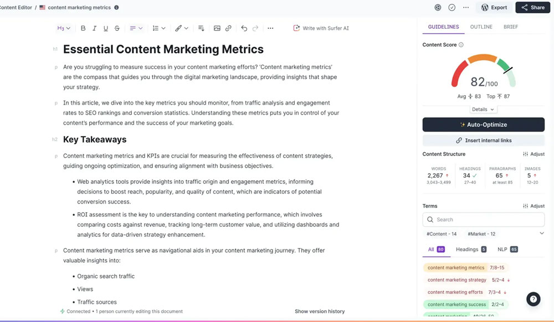Viewport: 554px width, 322px height.
Task: Click the settings gear icon in header
Action: pos(438,7)
